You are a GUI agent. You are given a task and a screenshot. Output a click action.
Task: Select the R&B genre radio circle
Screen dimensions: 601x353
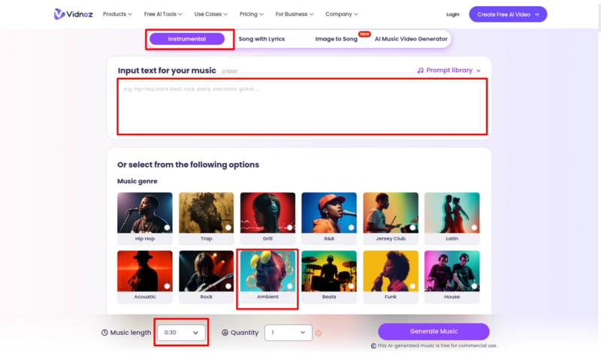[351, 228]
